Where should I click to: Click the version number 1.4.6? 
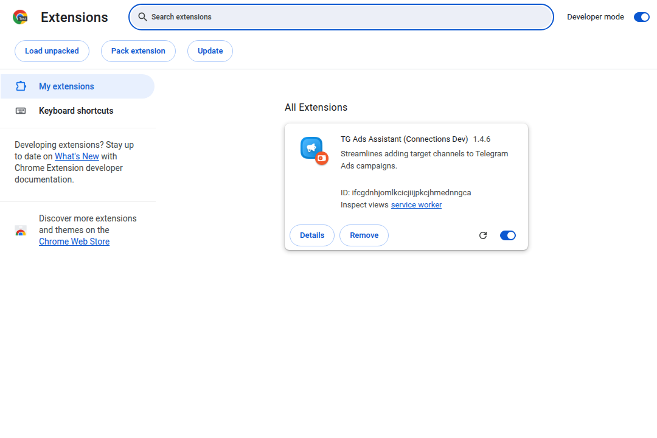click(x=482, y=139)
